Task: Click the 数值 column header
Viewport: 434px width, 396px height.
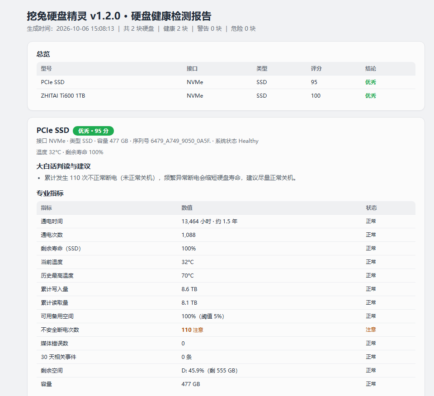Action: pos(187,208)
